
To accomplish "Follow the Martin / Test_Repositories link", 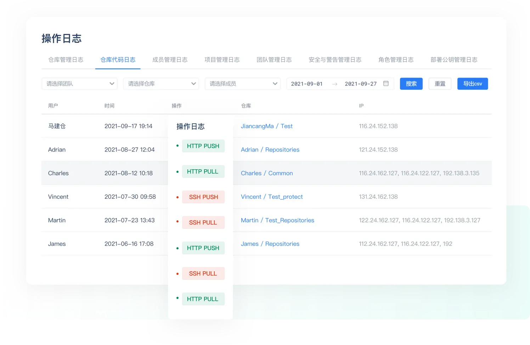I will 277,220.
